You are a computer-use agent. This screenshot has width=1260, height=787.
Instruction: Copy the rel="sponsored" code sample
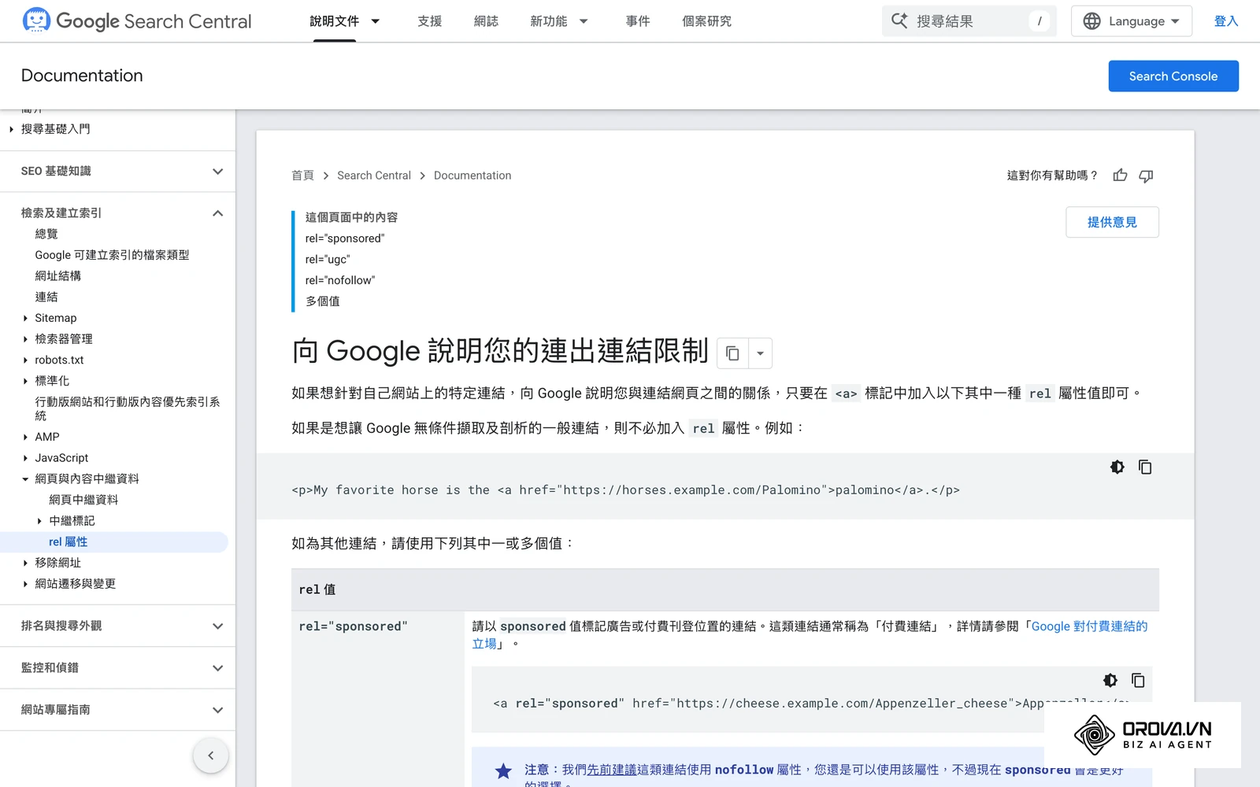[1138, 680]
